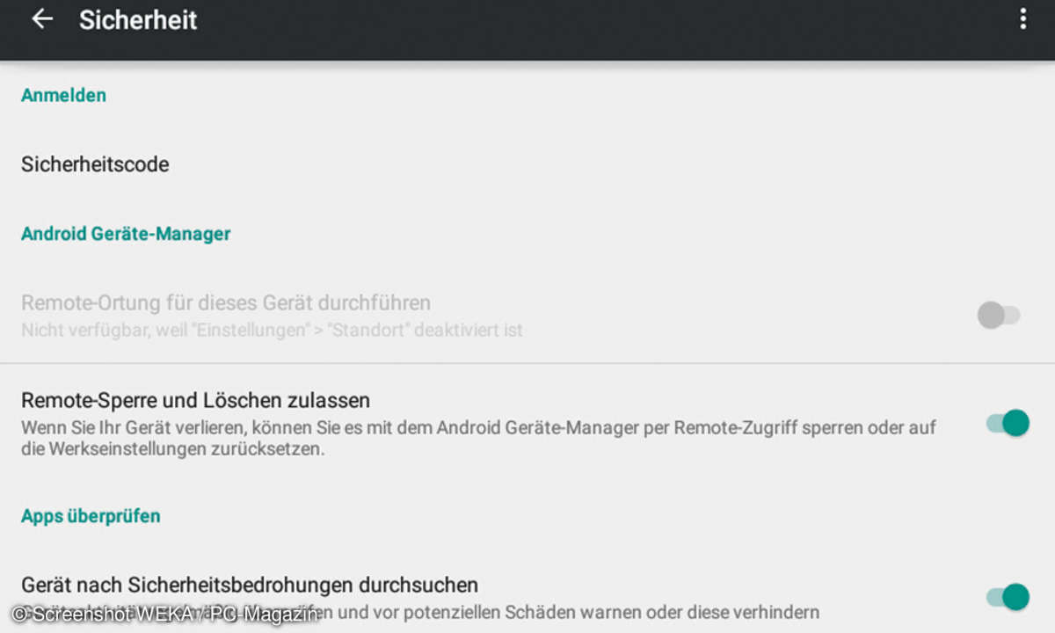1055x633 pixels.
Task: Select the Sicherheit title text
Action: coord(138,19)
